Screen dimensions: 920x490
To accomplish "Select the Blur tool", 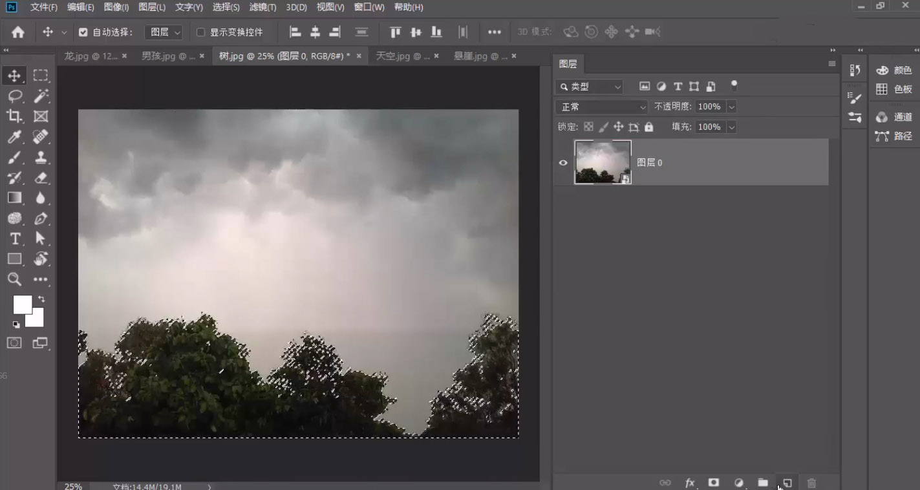I will click(41, 198).
